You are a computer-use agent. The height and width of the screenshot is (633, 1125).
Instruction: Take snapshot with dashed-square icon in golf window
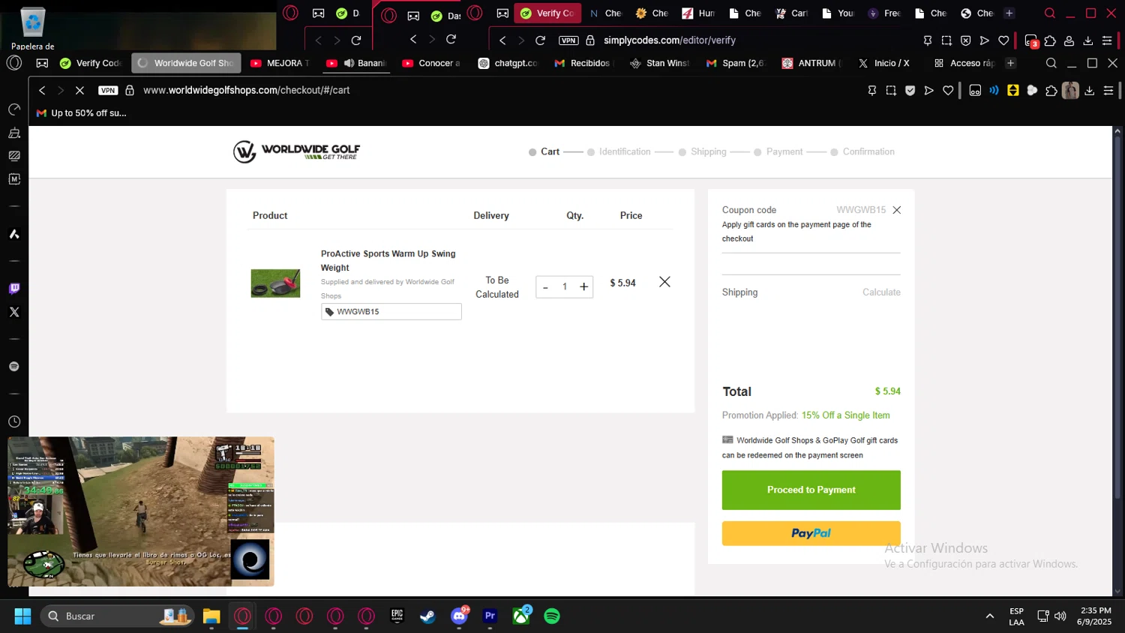click(x=891, y=90)
